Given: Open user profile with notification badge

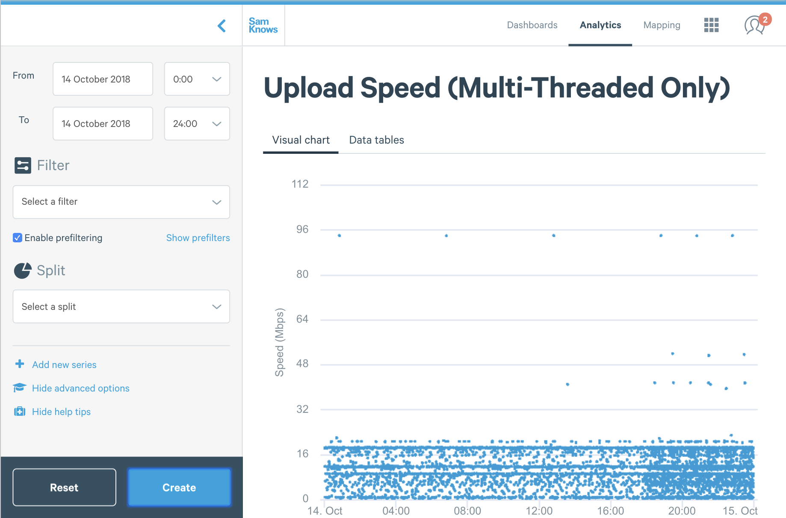Looking at the screenshot, I should (757, 24).
